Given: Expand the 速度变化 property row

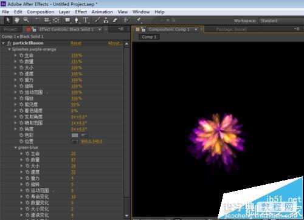Looking at the screenshot, I should [x=21, y=215].
